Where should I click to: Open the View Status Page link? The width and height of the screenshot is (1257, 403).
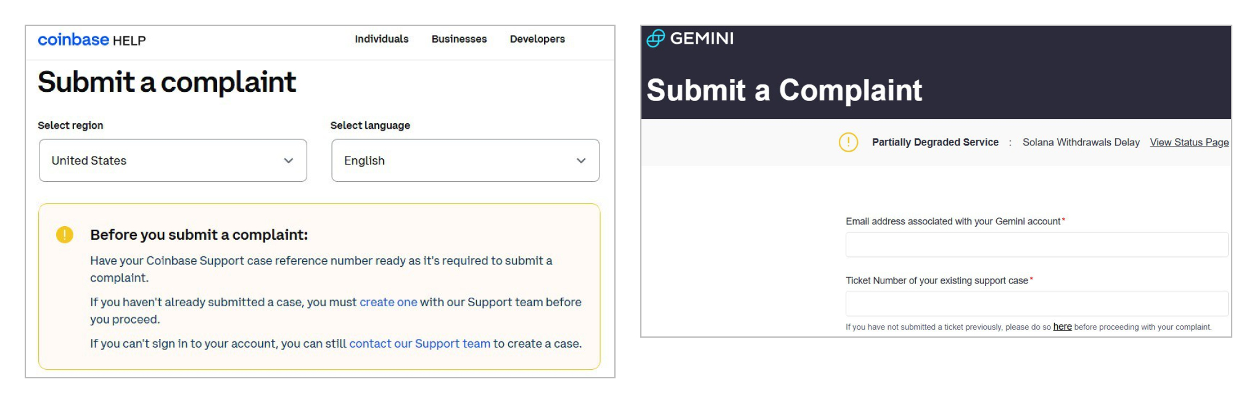tap(1189, 142)
